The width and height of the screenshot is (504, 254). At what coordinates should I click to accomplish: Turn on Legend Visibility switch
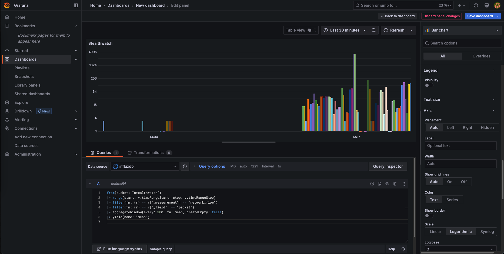pos(429,85)
